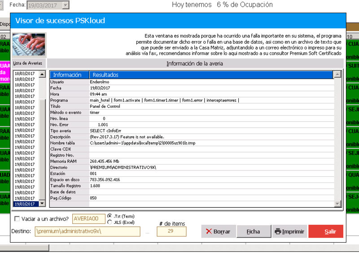Image resolution: width=359 pixels, height=254 pixels.
Task: Click the Imprimir printer button
Action: pyautogui.click(x=289, y=231)
